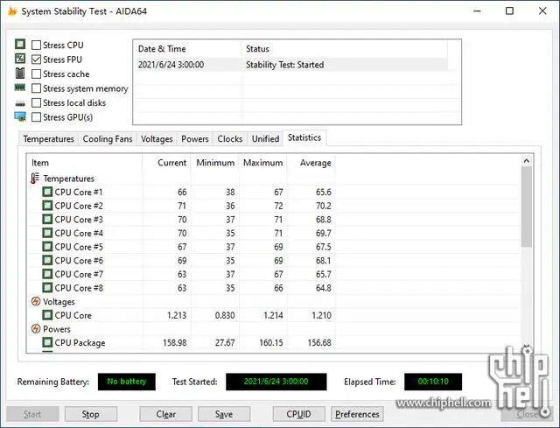Click the Status column header in log
This screenshot has height=428, width=560.
[x=345, y=49]
